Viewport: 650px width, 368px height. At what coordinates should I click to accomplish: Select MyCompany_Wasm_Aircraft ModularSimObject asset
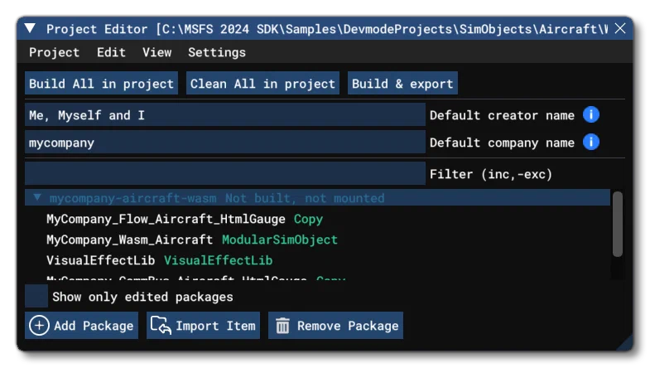(x=192, y=240)
